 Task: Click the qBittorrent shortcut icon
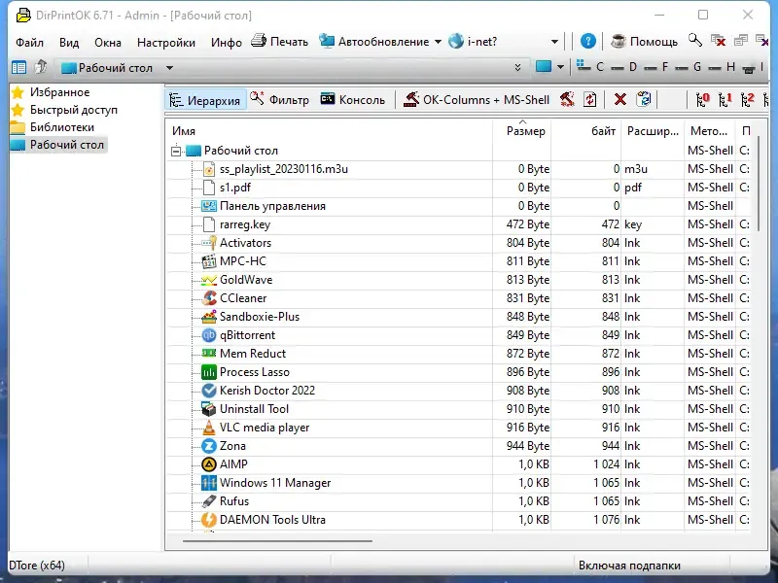coord(209,335)
